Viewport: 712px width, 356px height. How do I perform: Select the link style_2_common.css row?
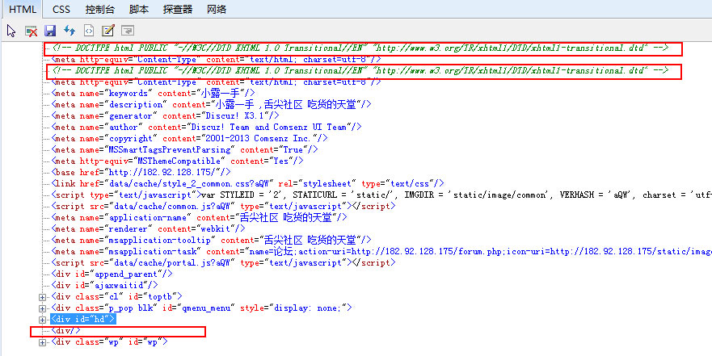247,183
